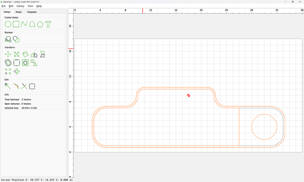The image size is (304, 182).
Task: Choose the Move transform tool
Action: click(x=8, y=54)
